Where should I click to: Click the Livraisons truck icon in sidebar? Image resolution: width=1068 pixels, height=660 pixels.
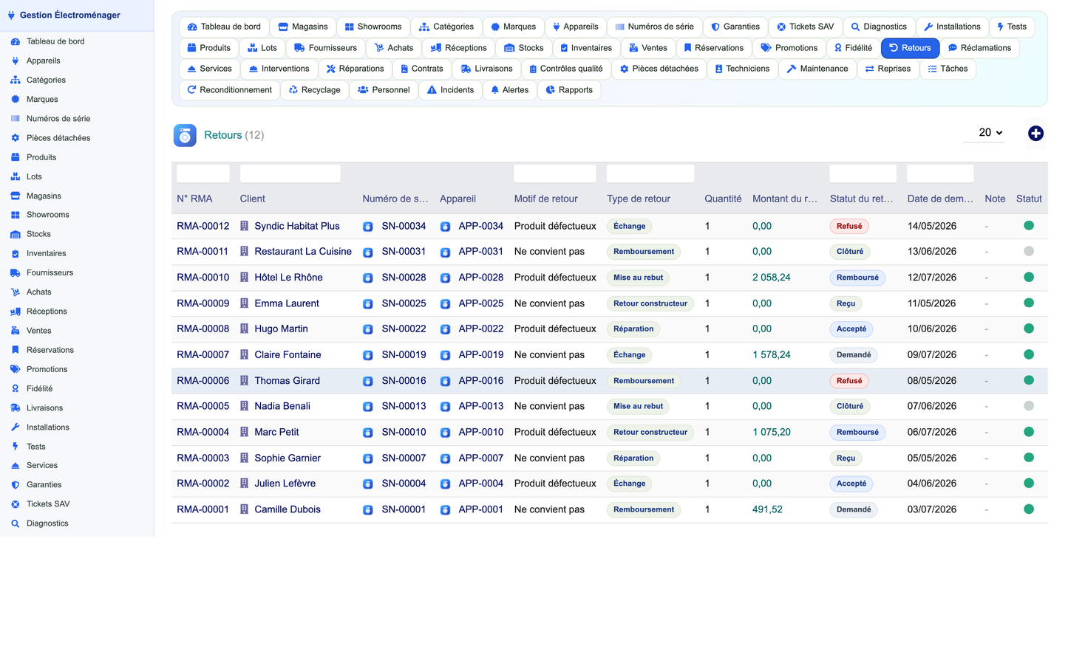click(15, 408)
